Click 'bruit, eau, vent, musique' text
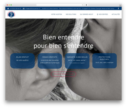127x108 pixels. point(104,63)
